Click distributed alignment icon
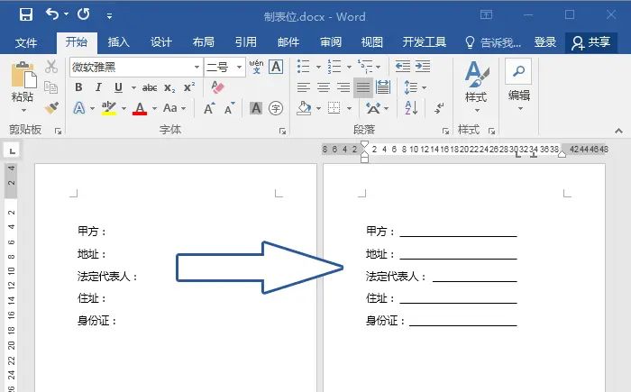Screen dimensions: 631x392 [383, 87]
